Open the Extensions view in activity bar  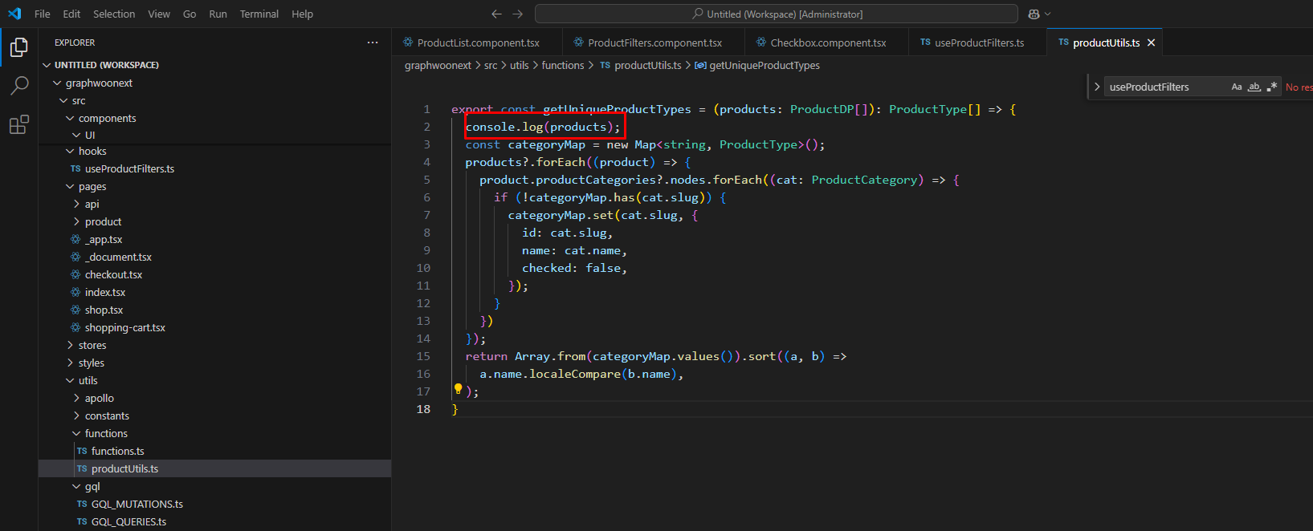coord(19,124)
